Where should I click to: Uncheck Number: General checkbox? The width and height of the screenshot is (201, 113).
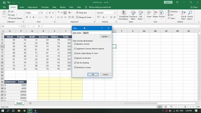tap(75, 44)
